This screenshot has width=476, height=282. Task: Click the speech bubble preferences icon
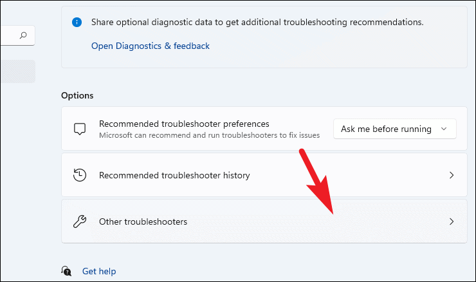(80, 129)
